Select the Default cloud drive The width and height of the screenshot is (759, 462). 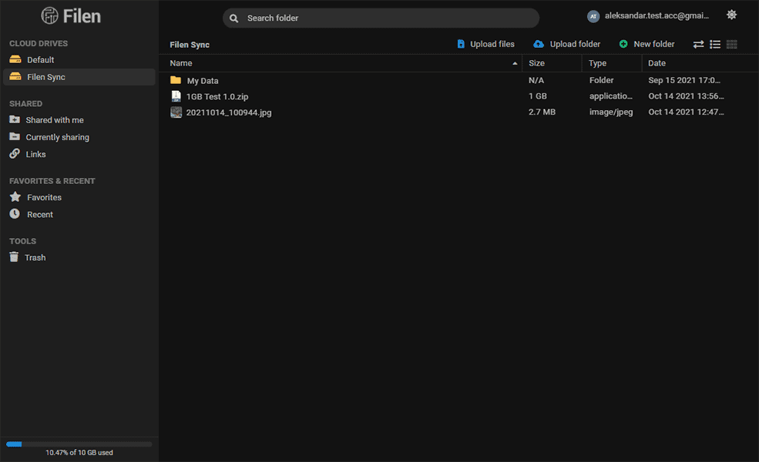tap(40, 60)
